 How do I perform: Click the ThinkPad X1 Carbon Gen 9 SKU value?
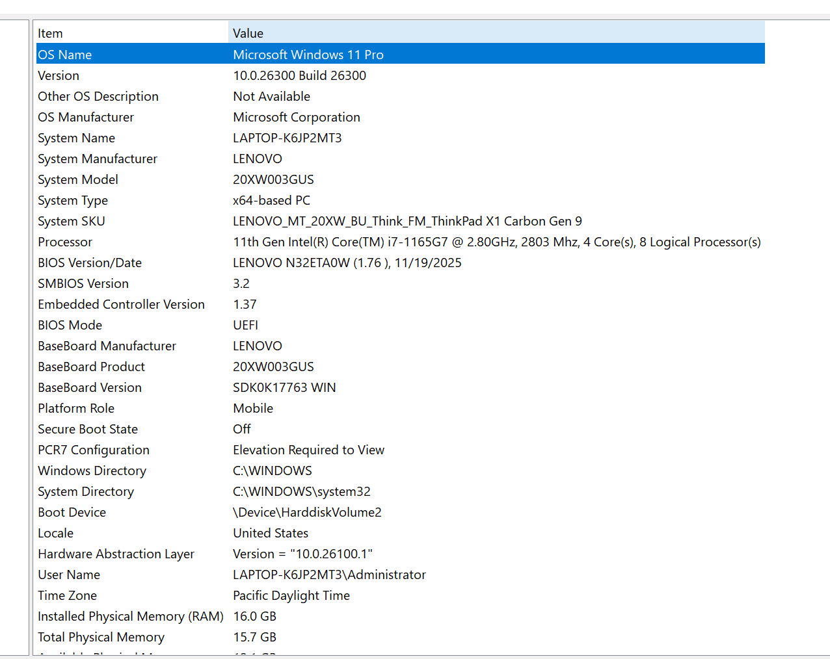point(407,221)
